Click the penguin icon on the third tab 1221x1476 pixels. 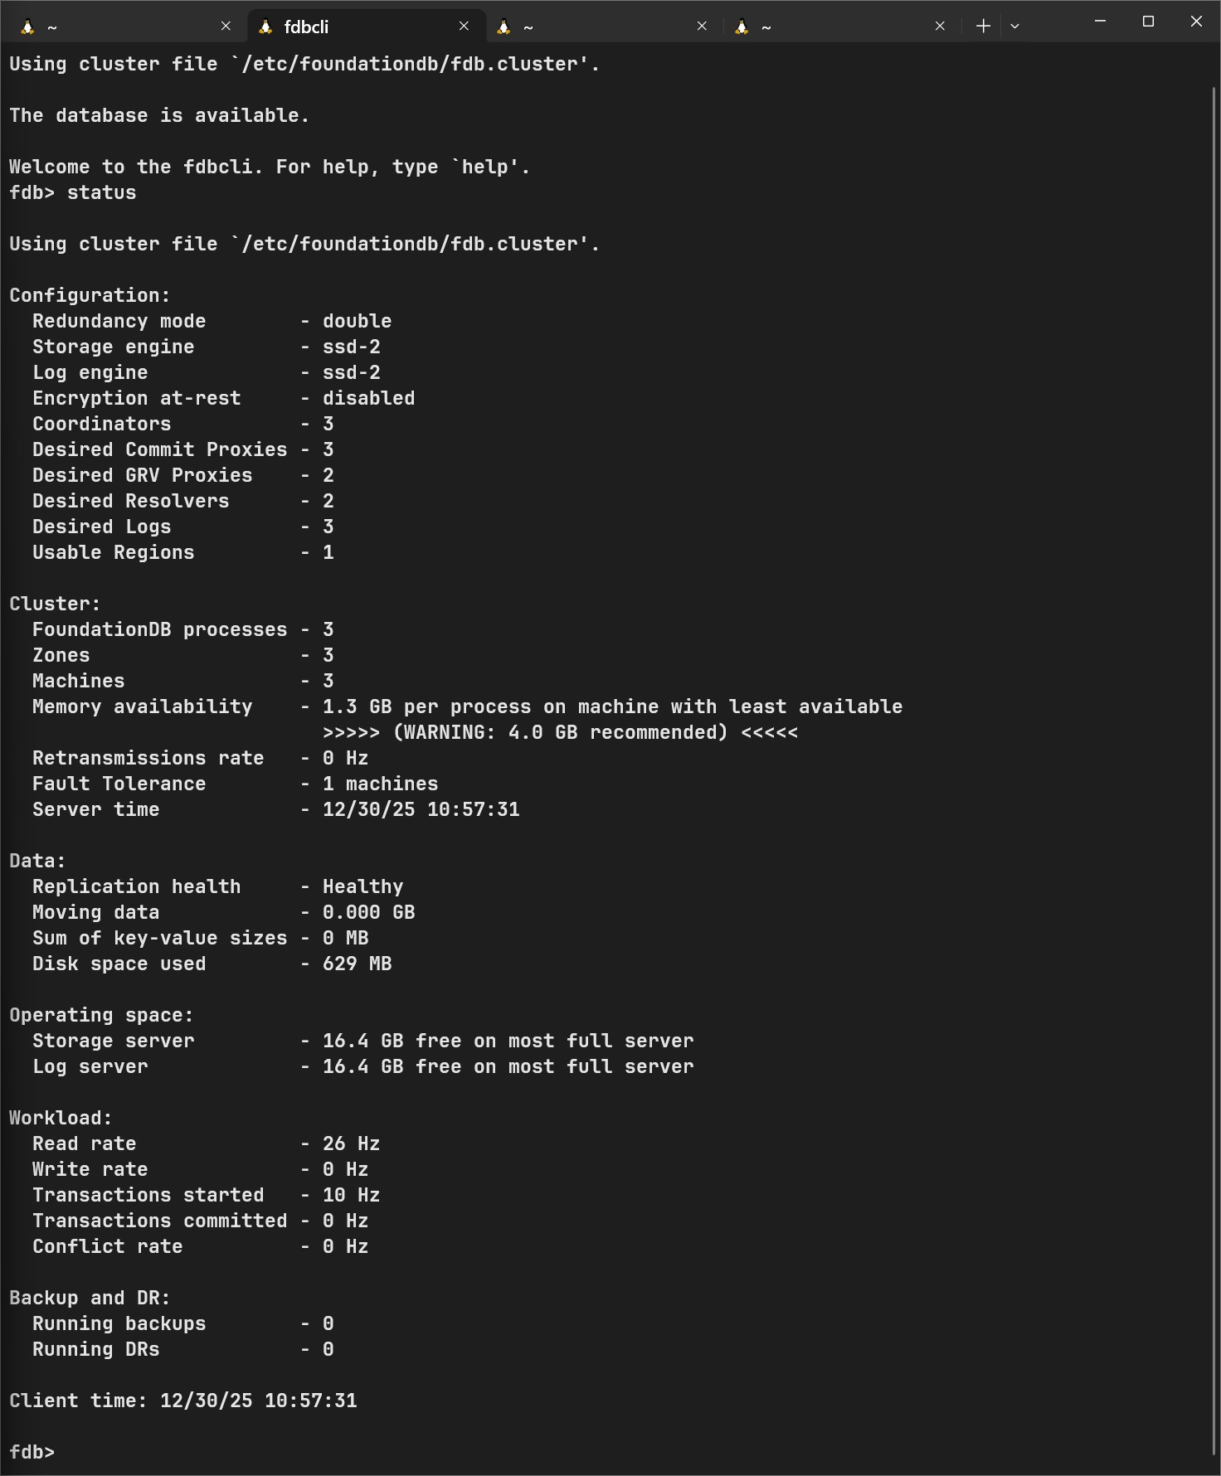(x=503, y=27)
